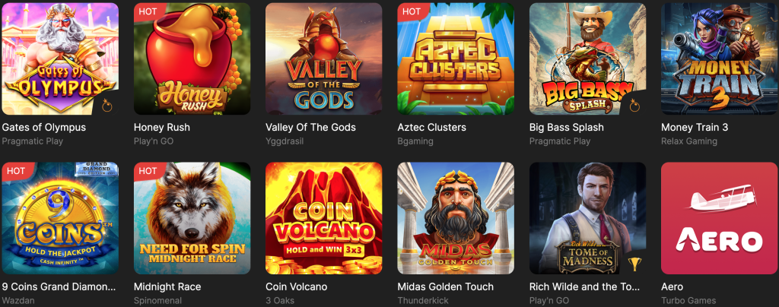Click the HOT badge on 9 Coins
This screenshot has height=307, width=779.
17,171
